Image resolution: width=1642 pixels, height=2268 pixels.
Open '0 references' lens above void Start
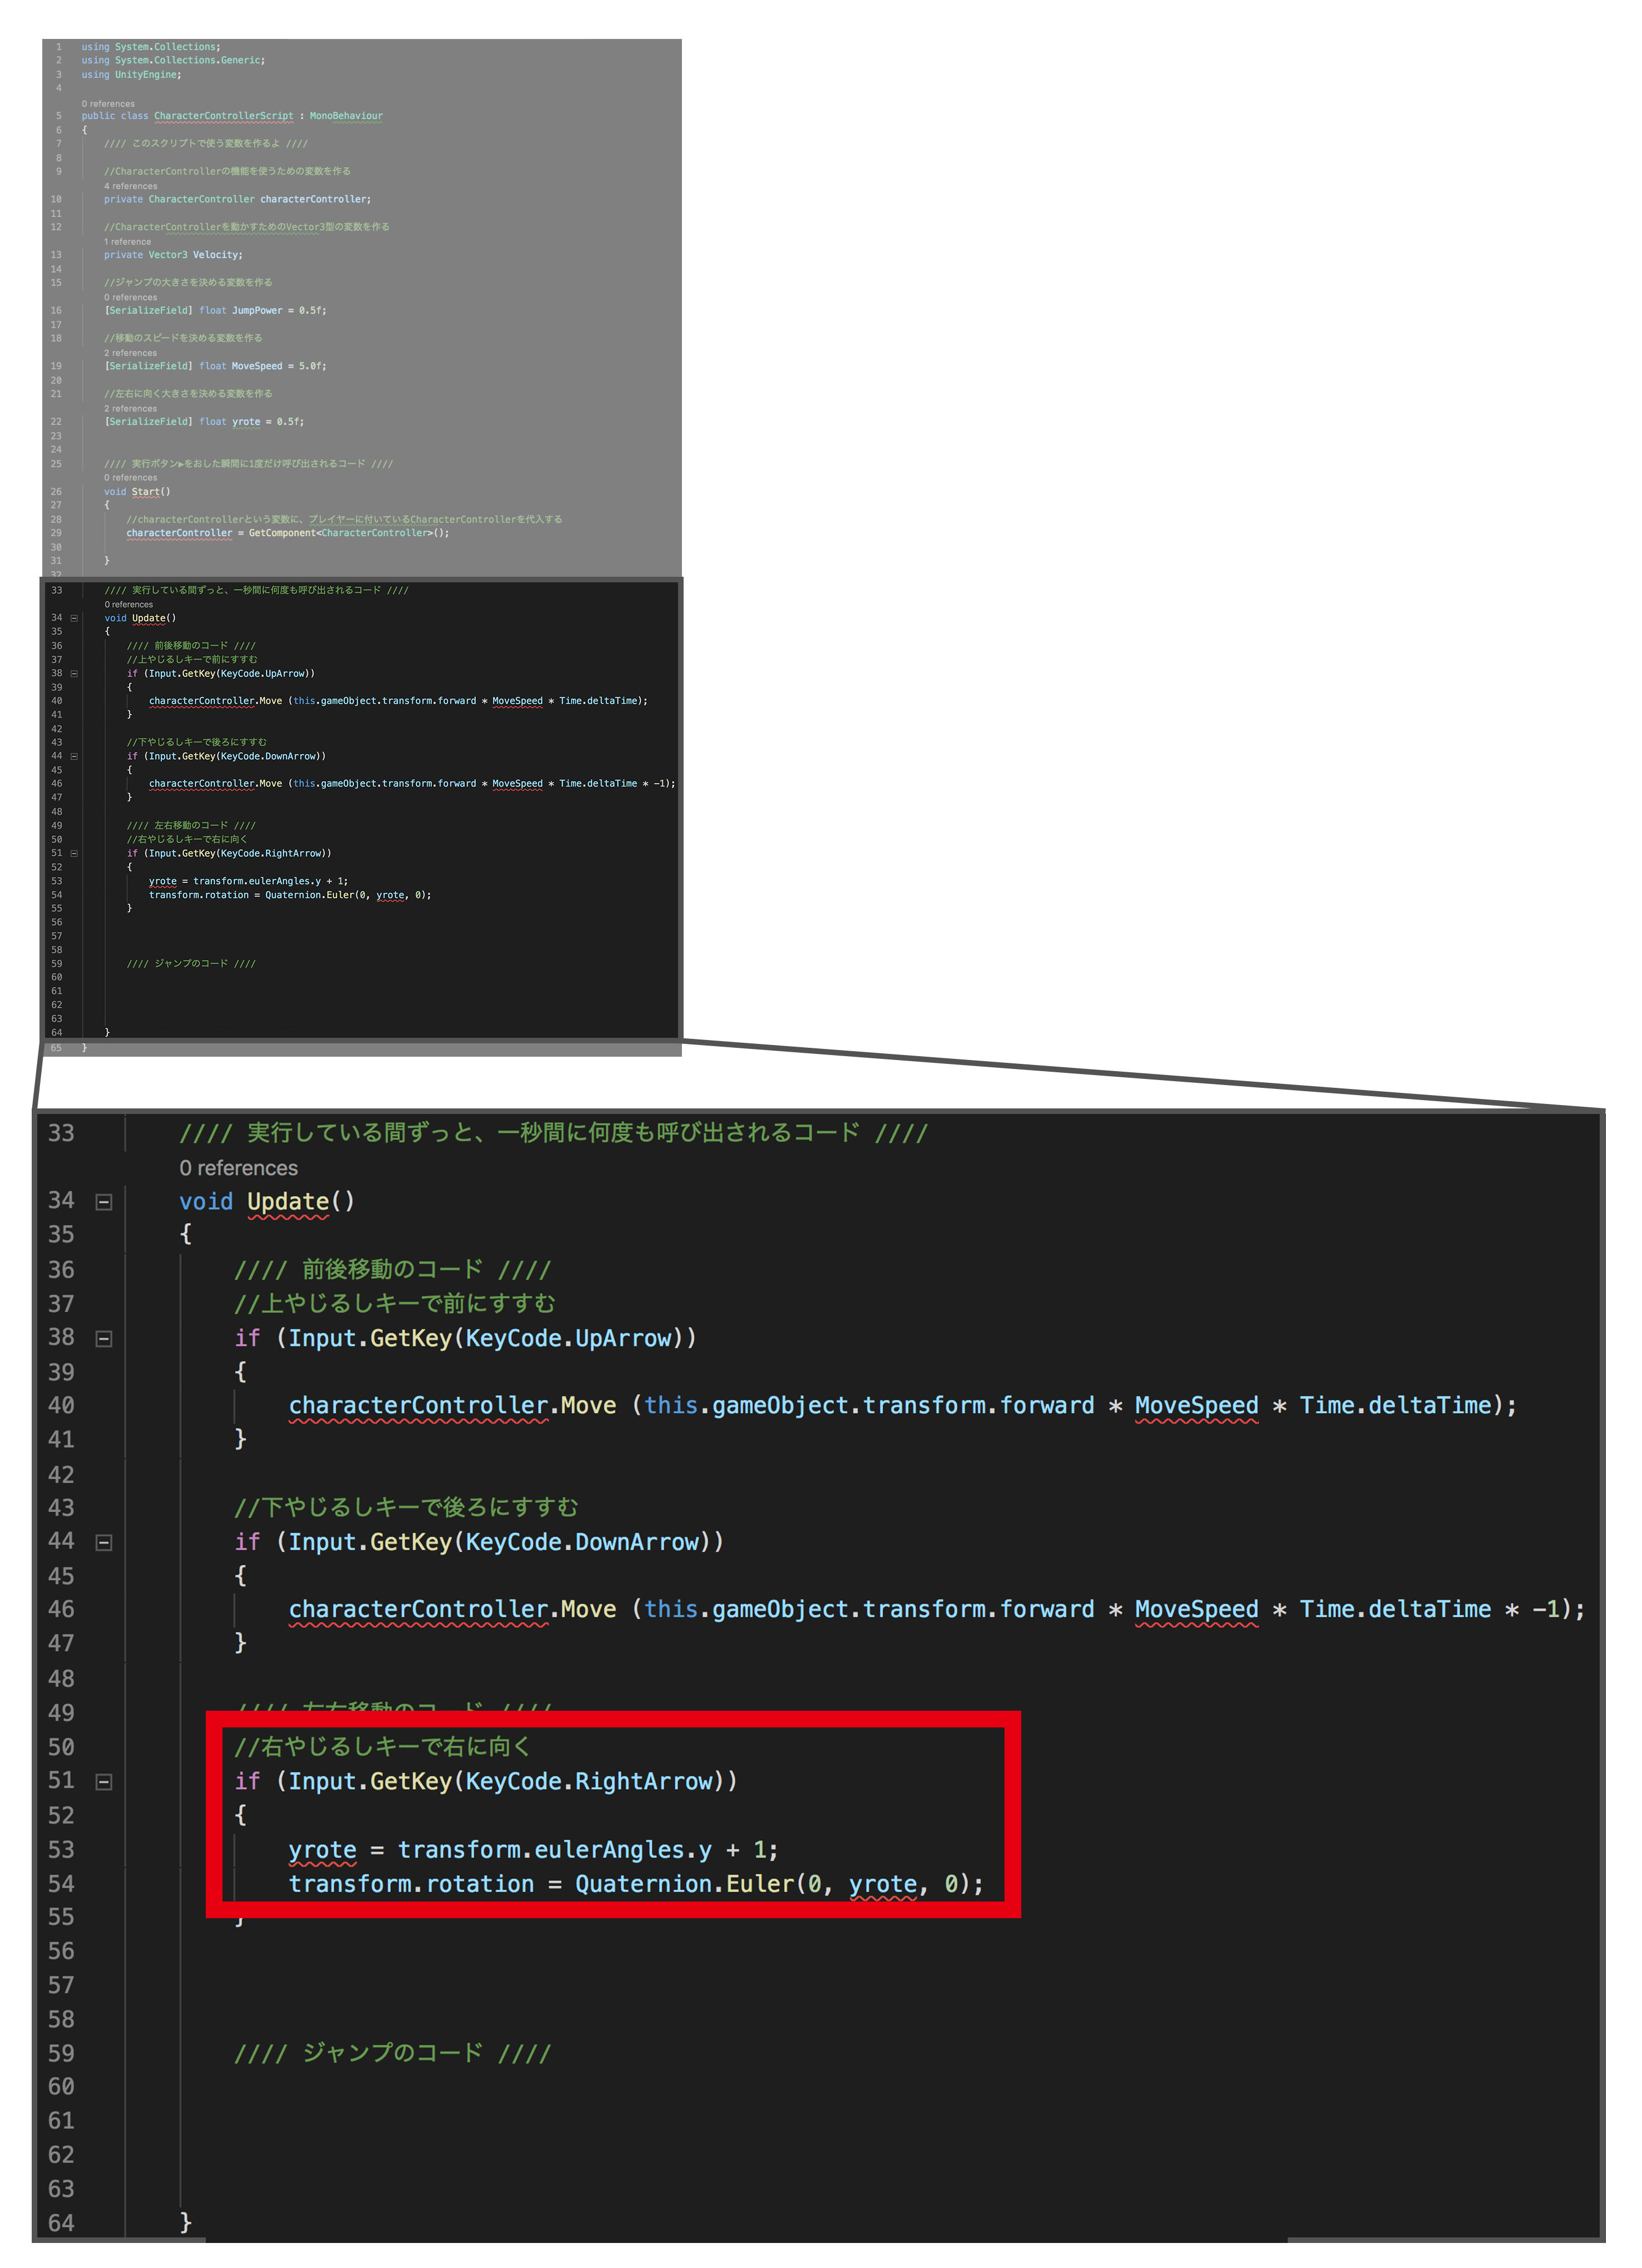130,478
